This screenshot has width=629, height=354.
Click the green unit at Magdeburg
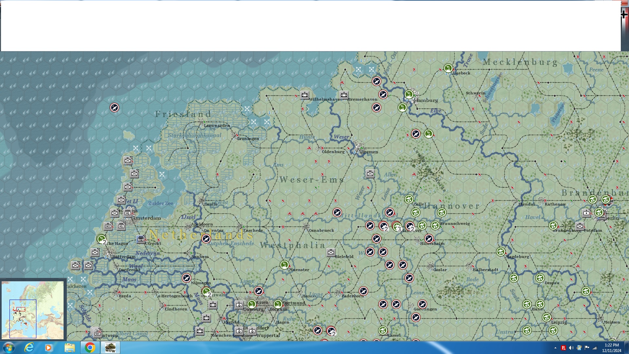[500, 252]
